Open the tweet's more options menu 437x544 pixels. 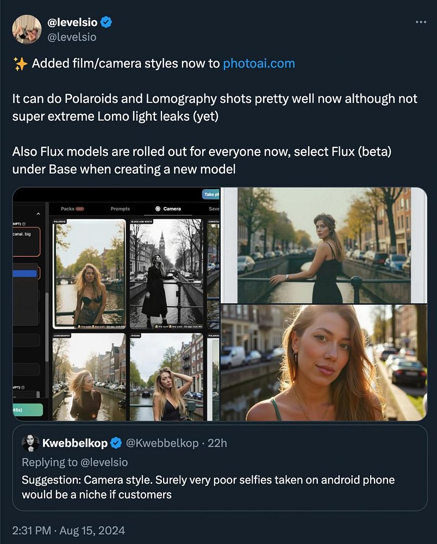click(421, 22)
